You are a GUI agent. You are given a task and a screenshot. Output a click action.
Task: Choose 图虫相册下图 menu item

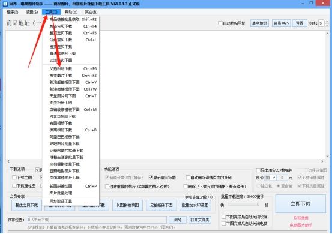[71, 103]
